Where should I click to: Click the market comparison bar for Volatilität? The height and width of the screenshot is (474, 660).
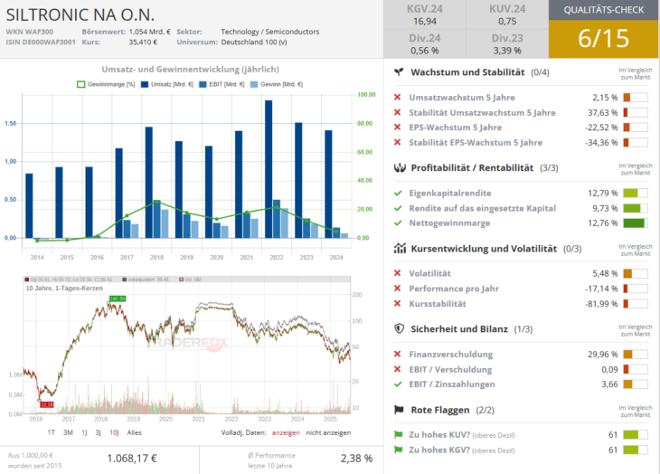pyautogui.click(x=636, y=273)
